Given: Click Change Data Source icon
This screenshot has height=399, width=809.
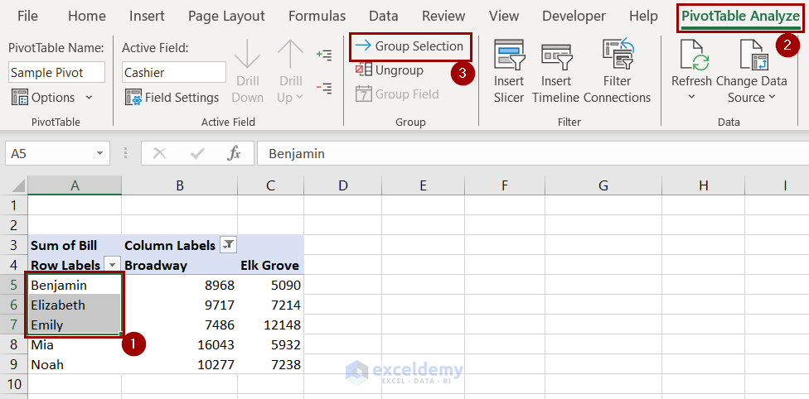Looking at the screenshot, I should [x=751, y=56].
